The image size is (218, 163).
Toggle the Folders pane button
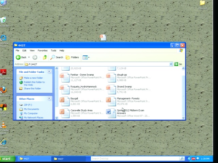[x=72, y=57]
